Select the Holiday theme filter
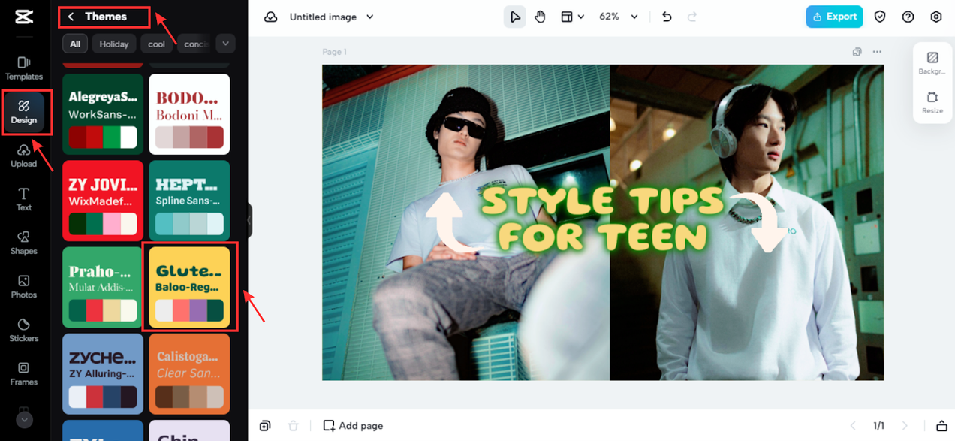Screen dimensions: 955x441 pos(114,44)
